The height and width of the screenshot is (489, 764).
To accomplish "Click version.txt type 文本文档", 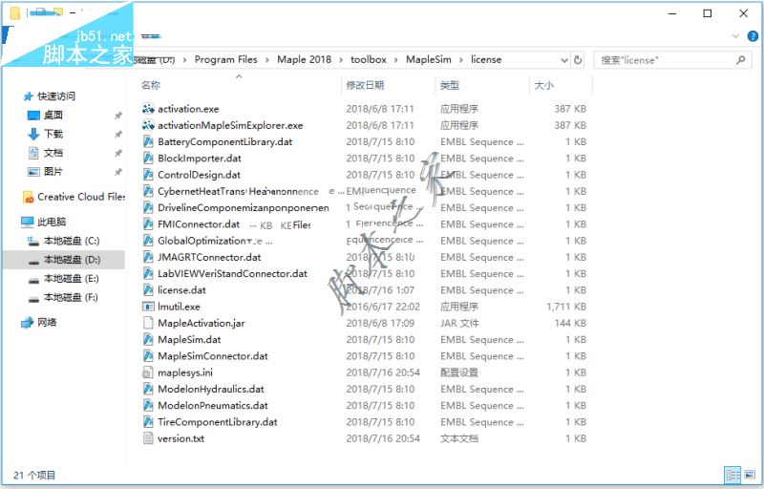I will [459, 438].
